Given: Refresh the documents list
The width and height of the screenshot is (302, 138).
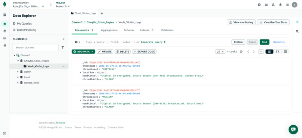Looking at the screenshot, I should click(x=241, y=51).
